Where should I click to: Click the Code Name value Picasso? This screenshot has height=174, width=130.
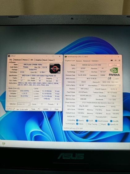26,67
